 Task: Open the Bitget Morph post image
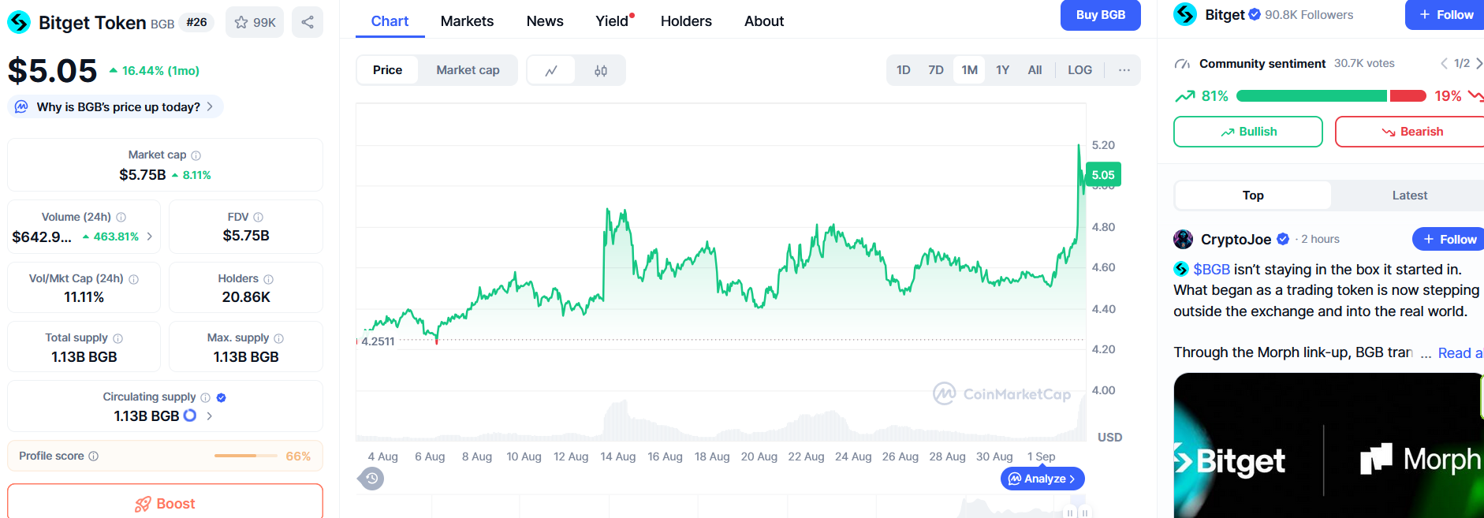(1329, 445)
